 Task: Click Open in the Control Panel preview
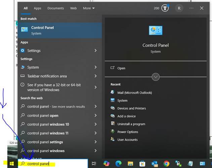[x=121, y=68]
